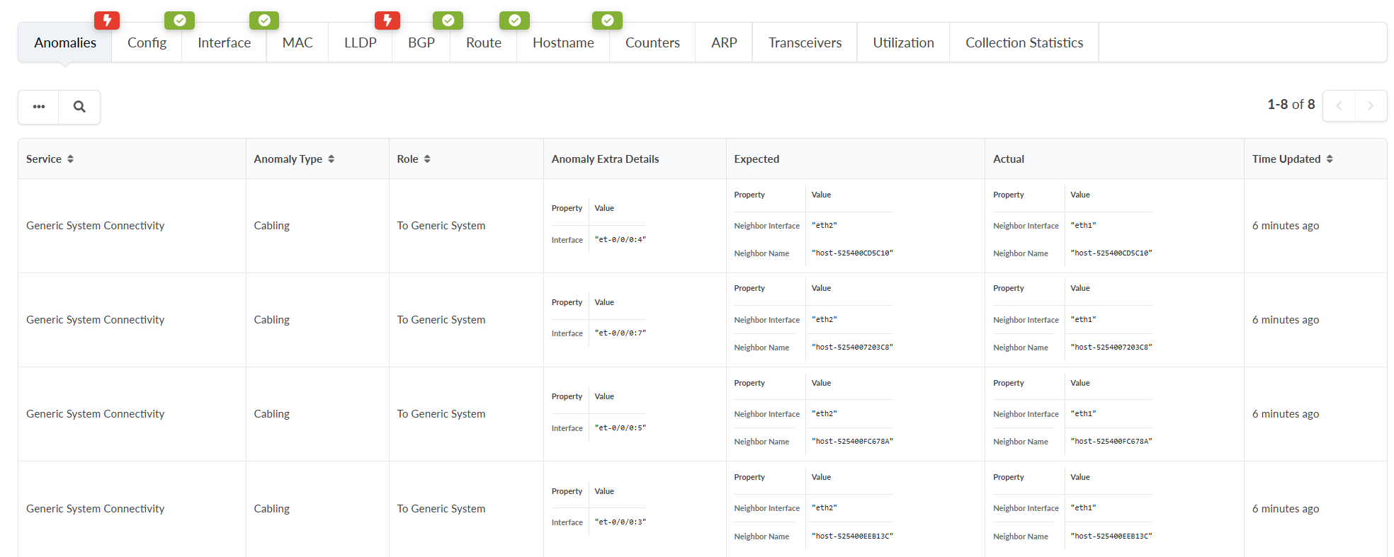Click the green check badge above Hostname
Viewport: 1394px width, 557px height.
608,21
